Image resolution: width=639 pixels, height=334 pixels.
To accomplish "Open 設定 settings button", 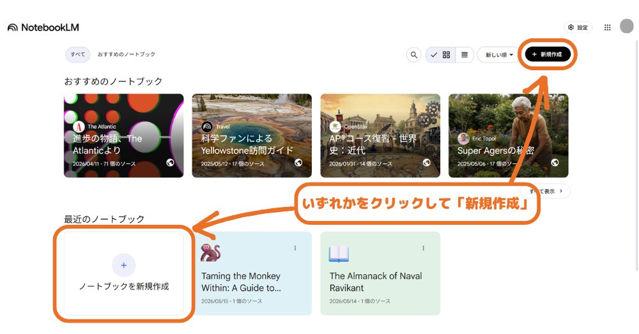I will [578, 27].
